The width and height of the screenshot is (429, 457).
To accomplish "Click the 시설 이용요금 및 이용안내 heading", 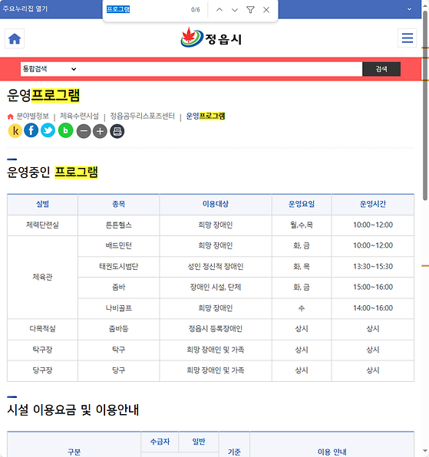I will pos(73,409).
